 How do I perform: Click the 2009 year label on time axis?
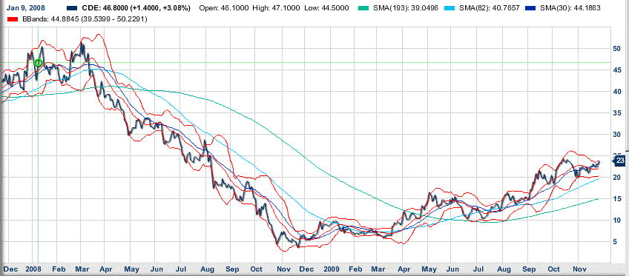tap(332, 269)
